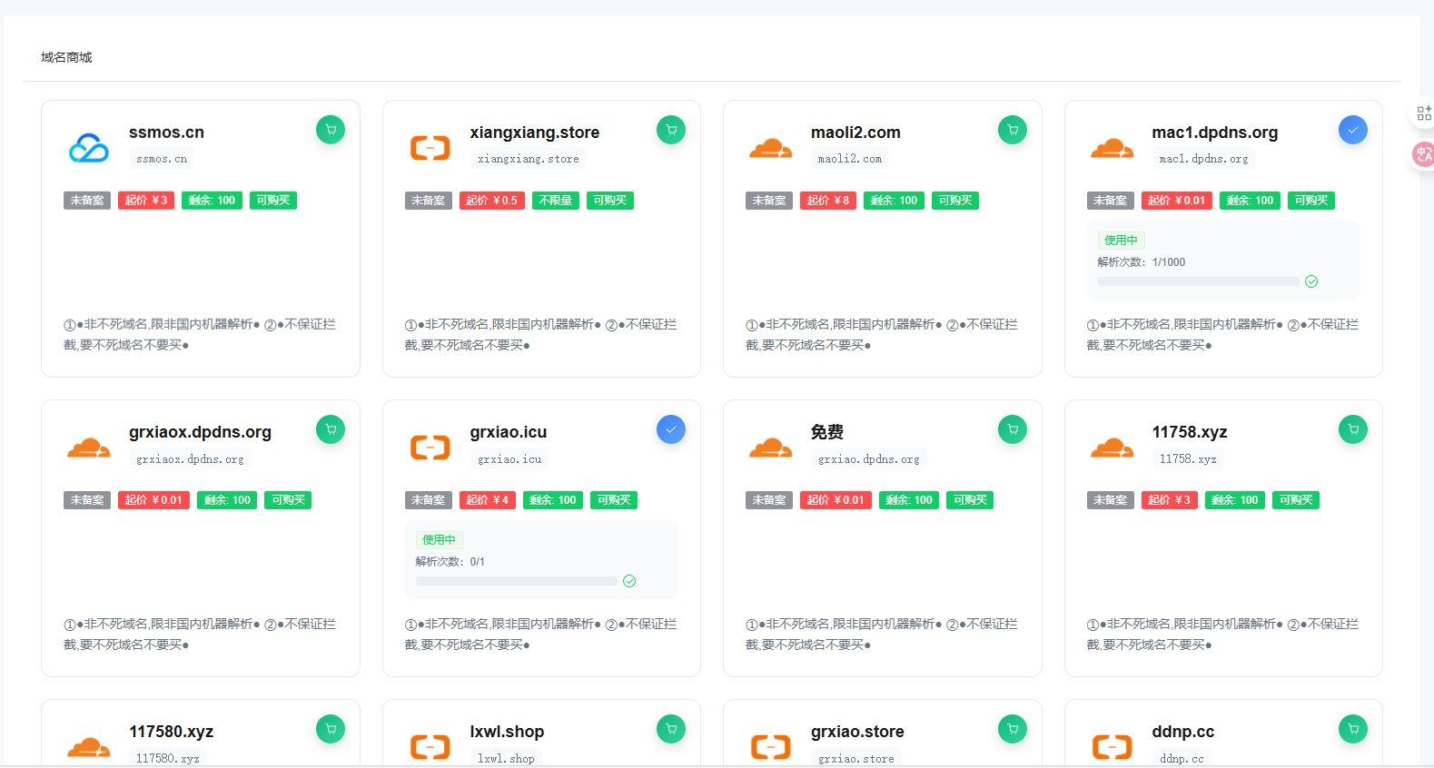1434x768 pixels.
Task: Toggle the blue checkmark on mac1.dpdns.org
Action: click(x=1352, y=130)
